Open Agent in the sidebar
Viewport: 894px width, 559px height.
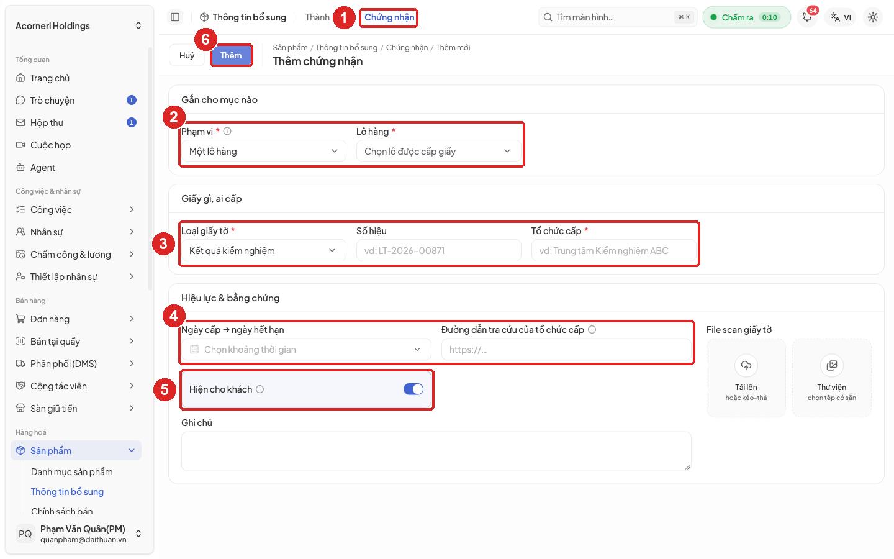click(x=76, y=168)
